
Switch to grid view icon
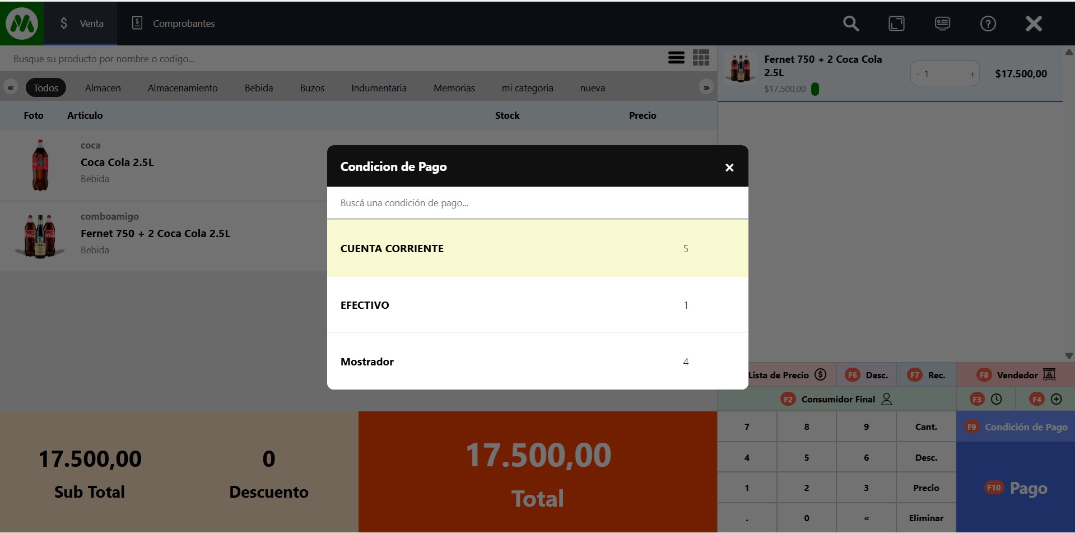(701, 58)
